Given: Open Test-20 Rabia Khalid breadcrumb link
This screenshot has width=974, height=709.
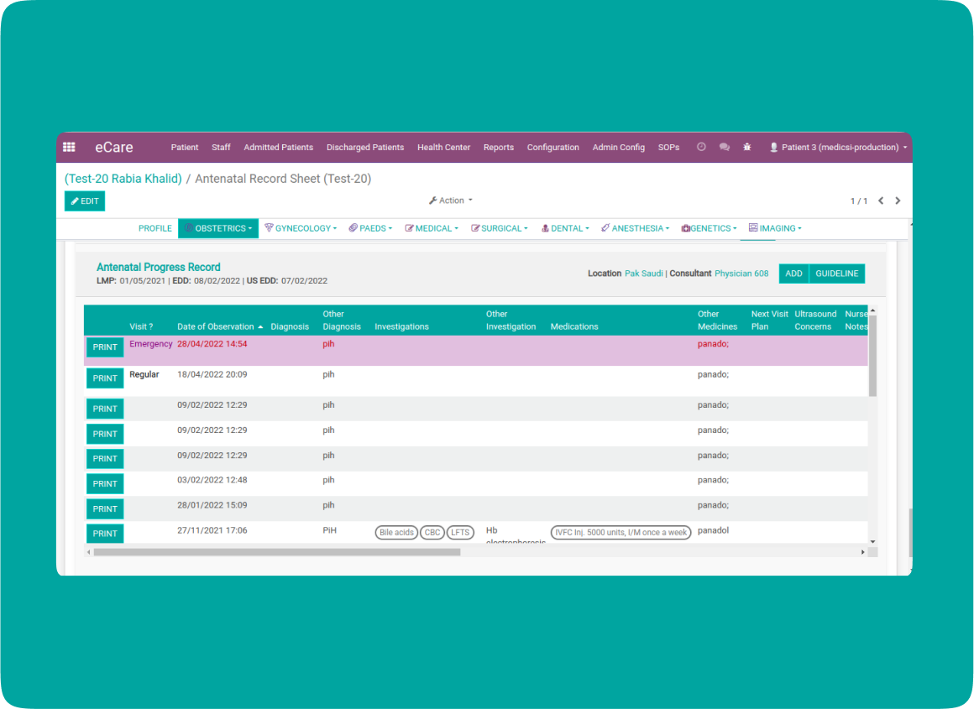Looking at the screenshot, I should (x=123, y=179).
